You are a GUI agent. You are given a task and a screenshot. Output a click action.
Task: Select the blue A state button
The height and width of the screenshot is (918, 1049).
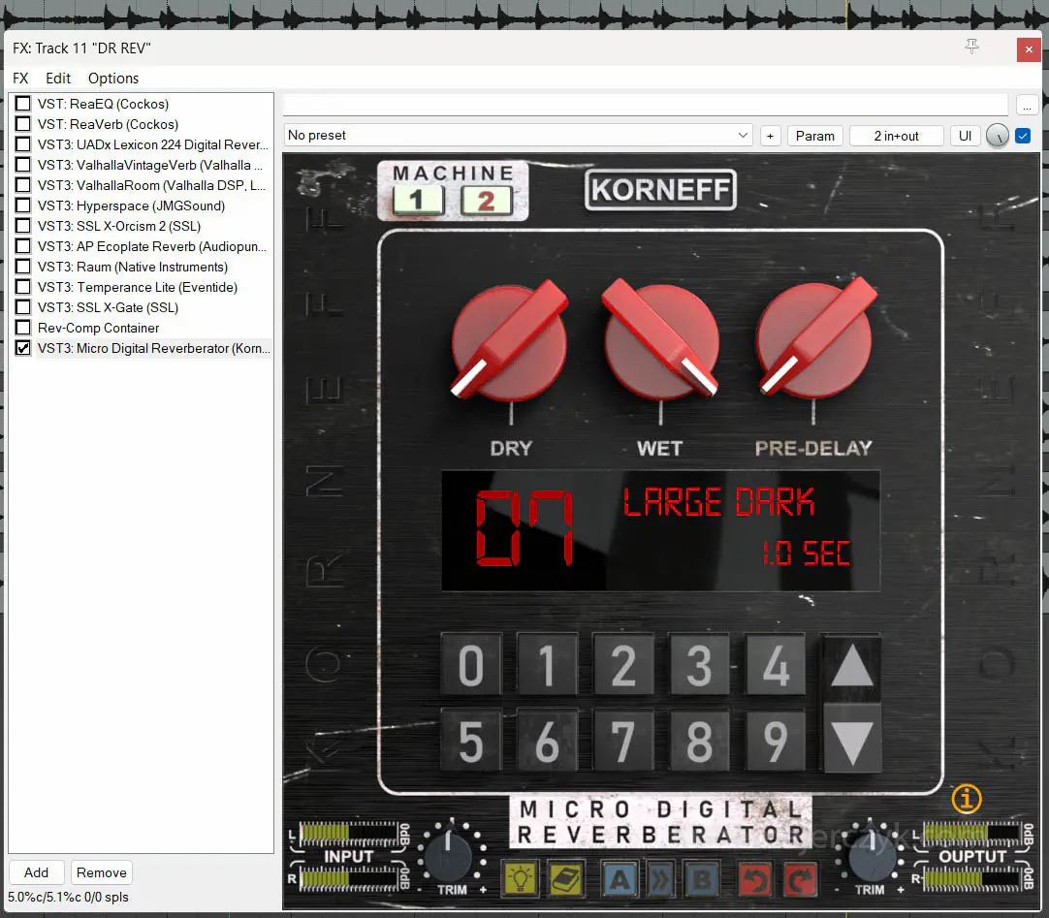[x=620, y=878]
